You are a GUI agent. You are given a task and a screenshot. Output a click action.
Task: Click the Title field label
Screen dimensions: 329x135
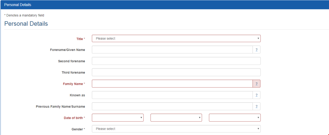click(x=80, y=39)
